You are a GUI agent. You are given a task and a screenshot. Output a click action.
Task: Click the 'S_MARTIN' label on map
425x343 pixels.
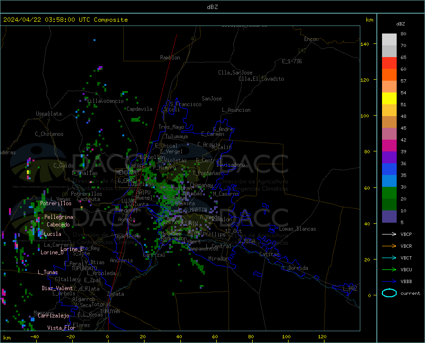coord(195,210)
